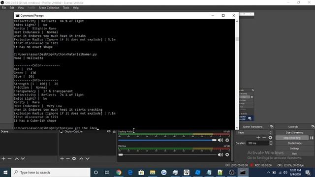Image resolution: width=315 pixels, height=177 pixels.
Task: Pause the recording
Action: click(x=312, y=138)
